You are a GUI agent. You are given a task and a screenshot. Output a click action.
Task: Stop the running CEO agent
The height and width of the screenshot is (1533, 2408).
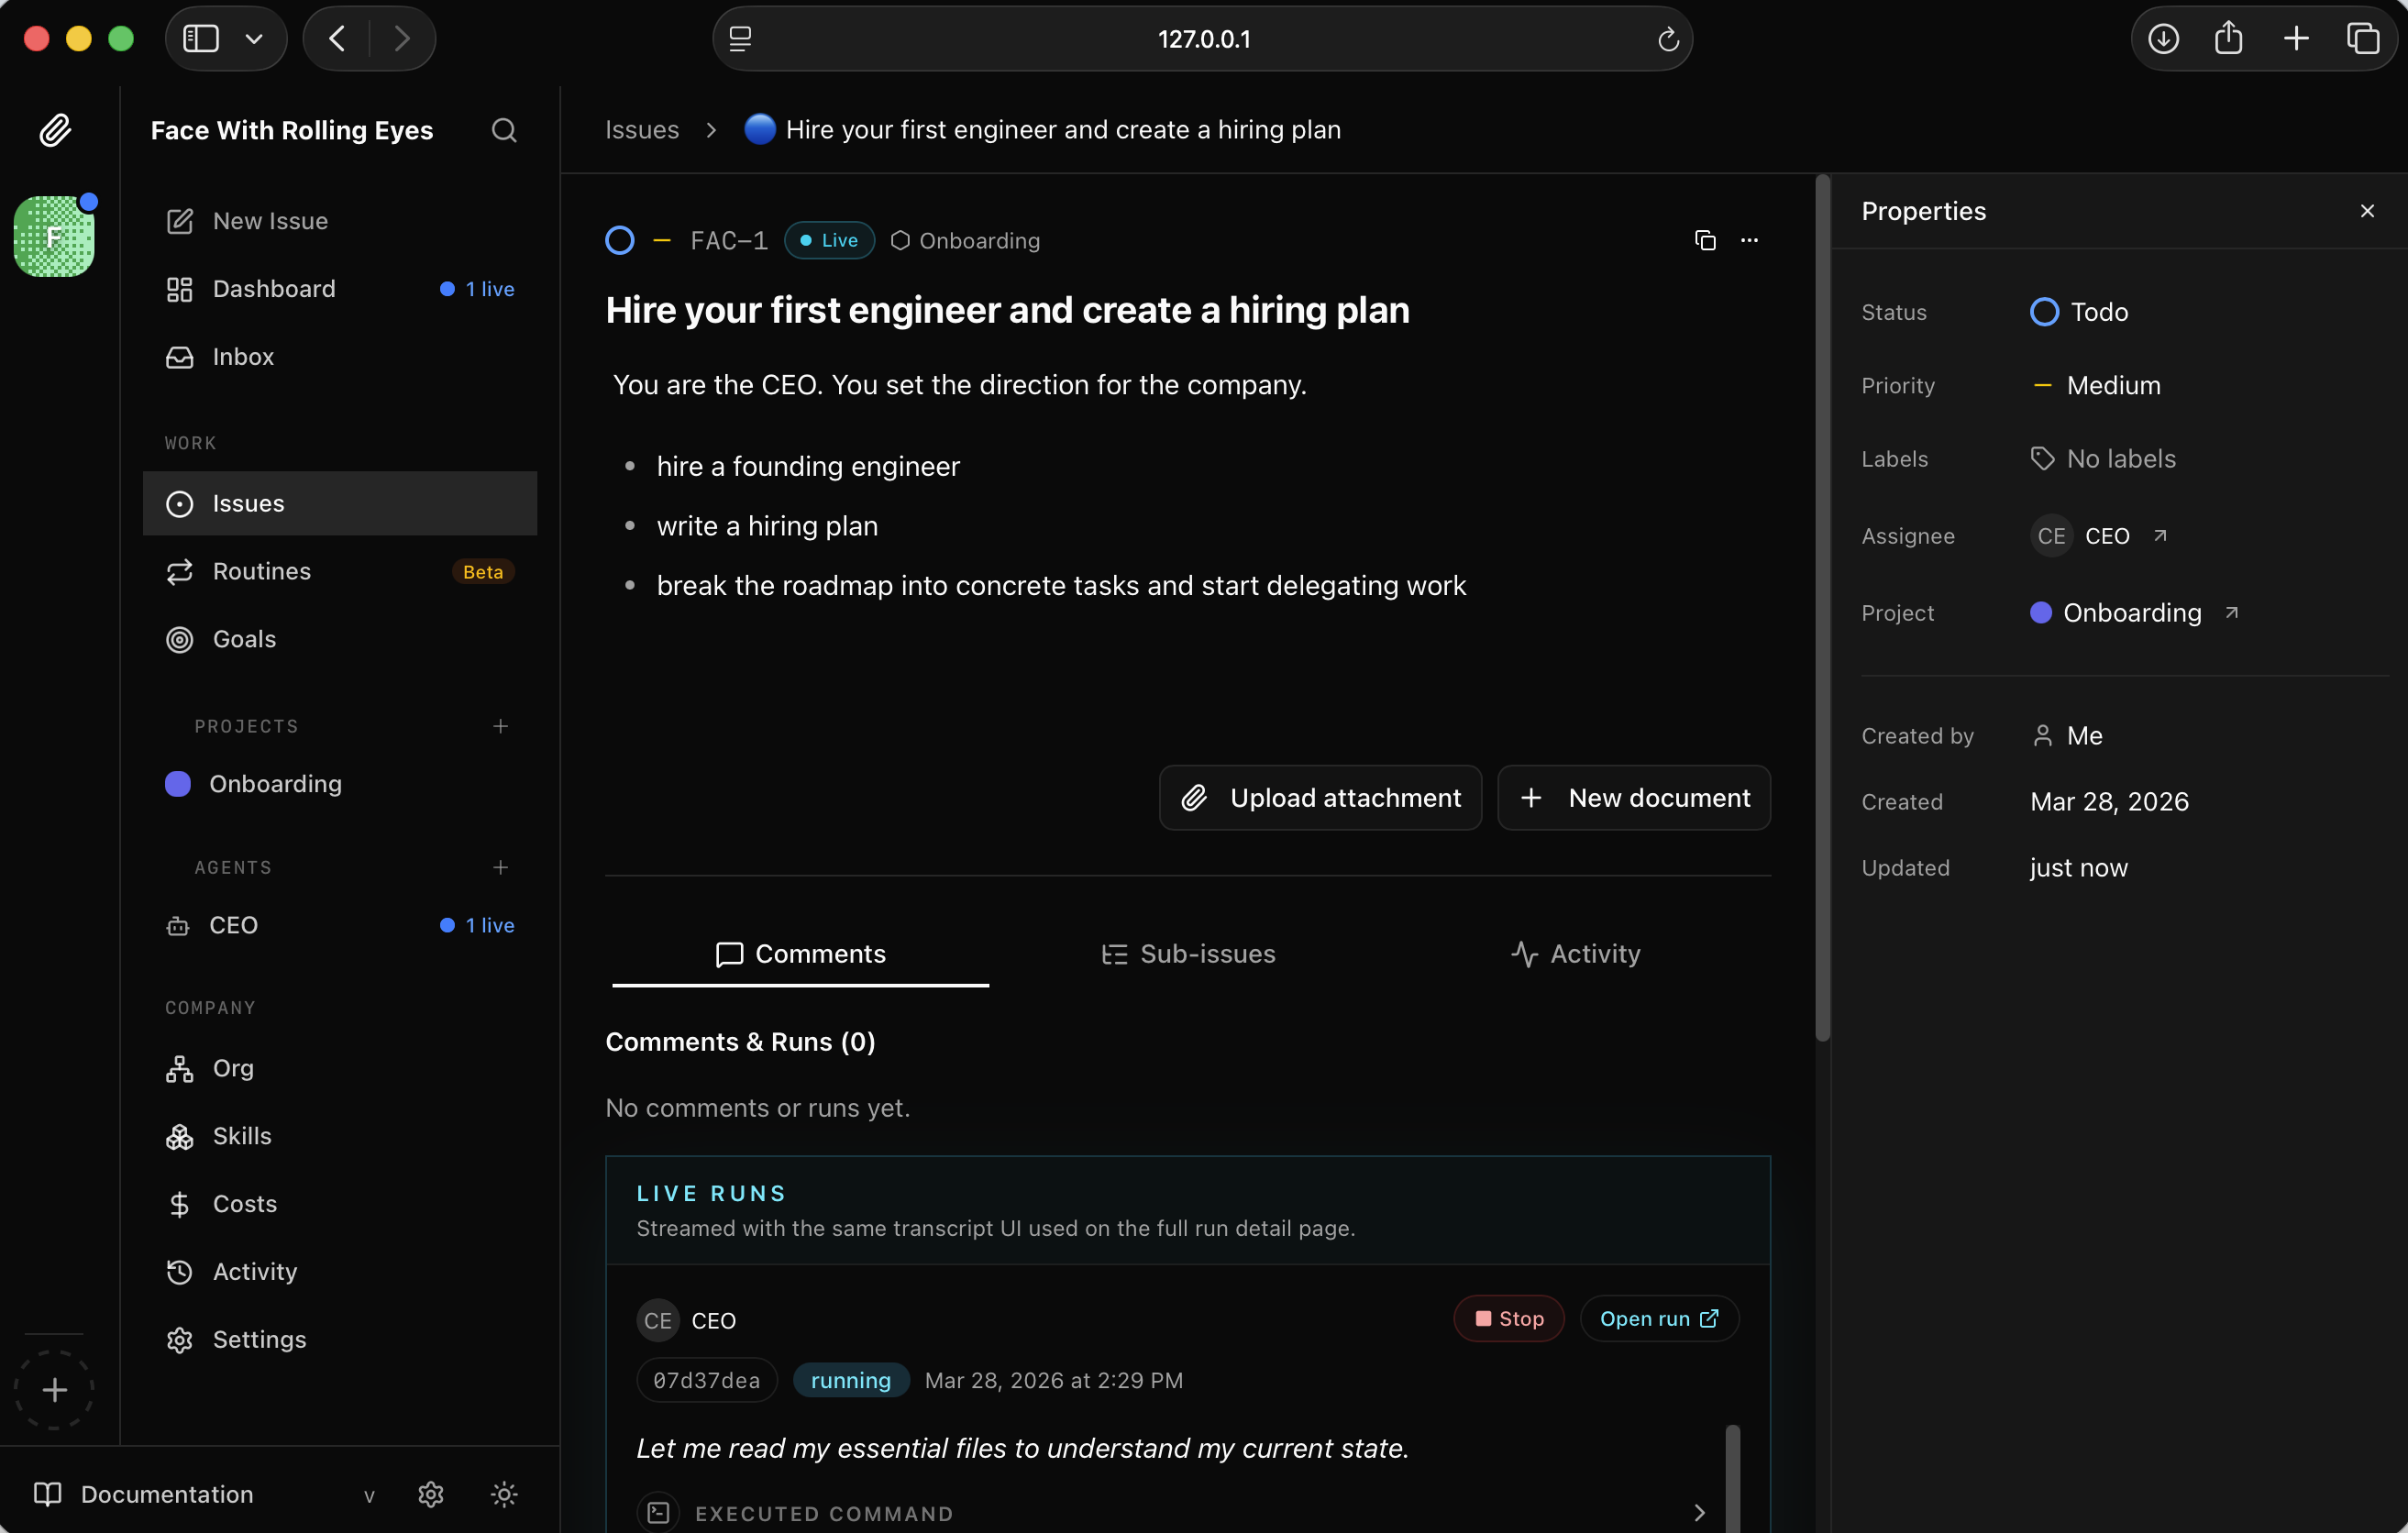pyautogui.click(x=1508, y=1318)
